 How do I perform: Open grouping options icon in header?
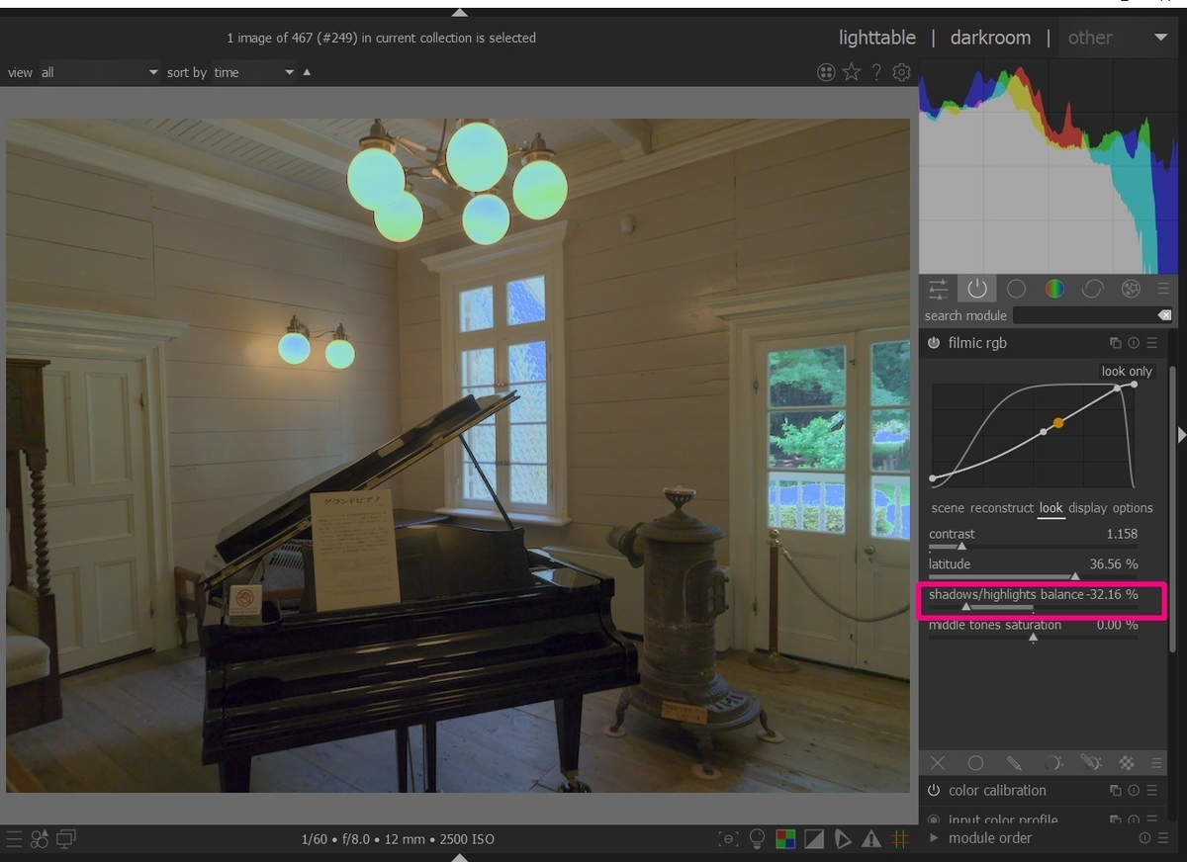tap(826, 72)
